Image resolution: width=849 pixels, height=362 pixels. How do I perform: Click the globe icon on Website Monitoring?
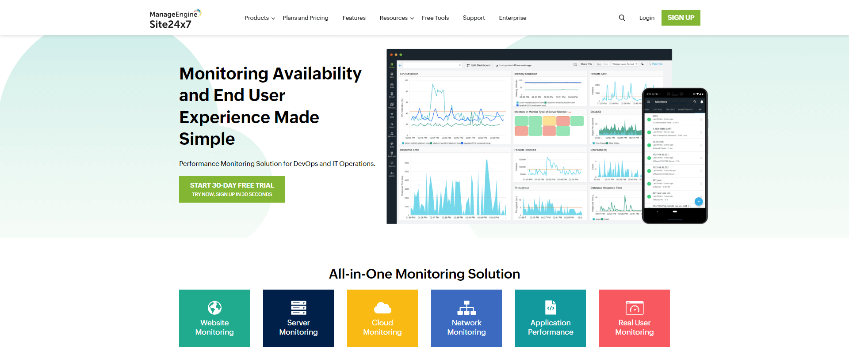[x=214, y=307]
